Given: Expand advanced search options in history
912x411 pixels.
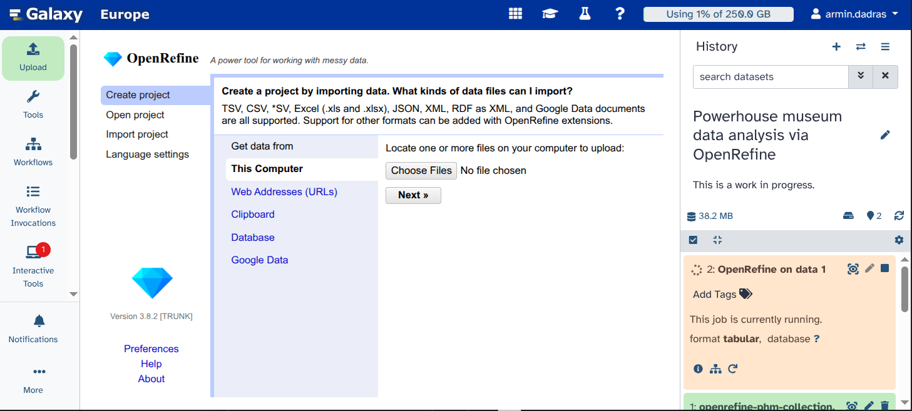Looking at the screenshot, I should (x=861, y=76).
